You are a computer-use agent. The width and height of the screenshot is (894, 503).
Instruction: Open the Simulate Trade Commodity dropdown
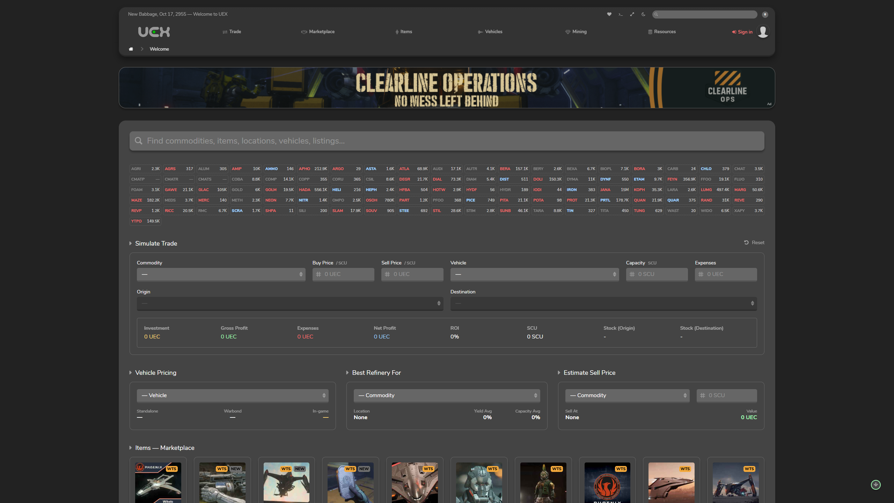click(x=221, y=274)
